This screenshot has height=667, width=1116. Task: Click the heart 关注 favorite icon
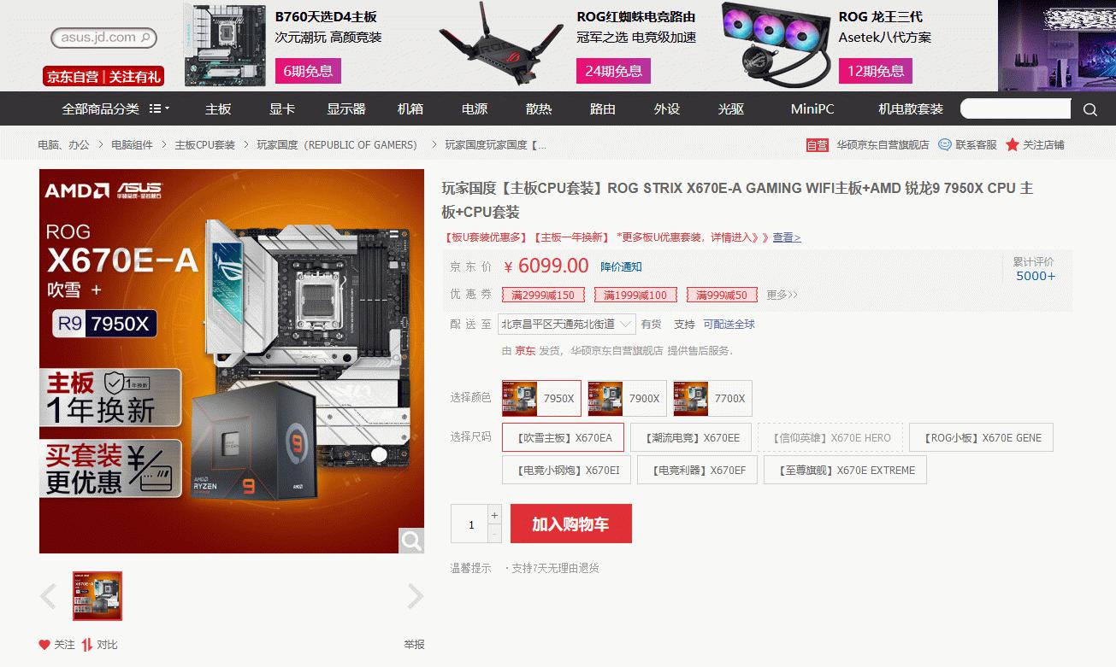(x=44, y=645)
